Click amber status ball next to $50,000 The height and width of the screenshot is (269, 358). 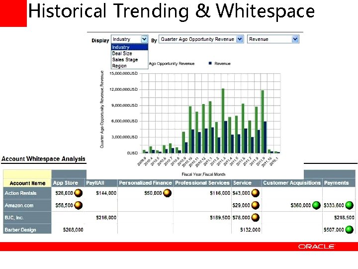(167, 193)
